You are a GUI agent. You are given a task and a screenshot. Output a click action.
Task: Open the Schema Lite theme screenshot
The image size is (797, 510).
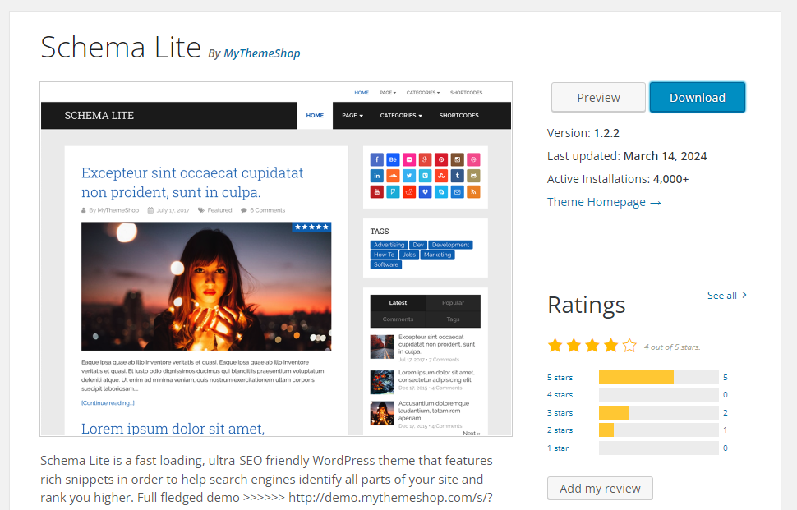click(x=276, y=259)
